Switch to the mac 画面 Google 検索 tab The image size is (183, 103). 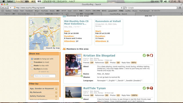tap(85, 14)
